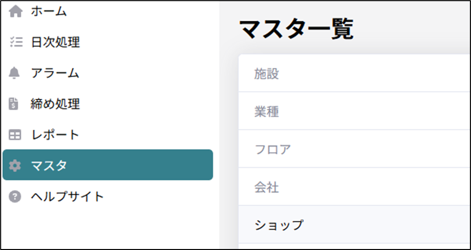Click the daily processing checklist icon
Screen dimensions: 471x250
point(16,42)
